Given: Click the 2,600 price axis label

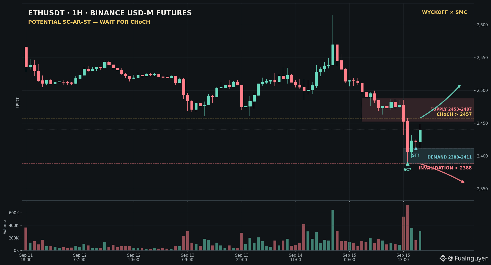Looking at the screenshot, I should tap(482, 25).
